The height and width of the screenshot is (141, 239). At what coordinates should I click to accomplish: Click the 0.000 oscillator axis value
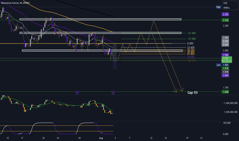click(226, 134)
